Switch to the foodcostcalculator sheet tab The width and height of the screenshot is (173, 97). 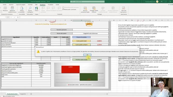coord(12,94)
